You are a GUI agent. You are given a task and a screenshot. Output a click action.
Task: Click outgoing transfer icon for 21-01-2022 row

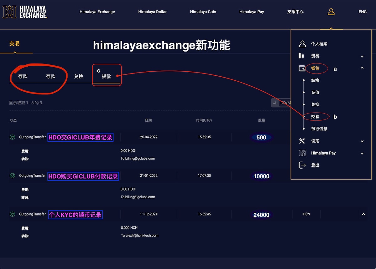click(x=12, y=175)
